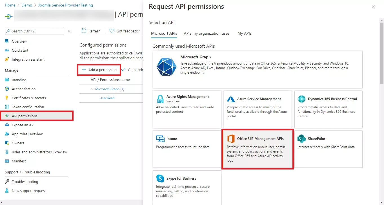
Task: Click the Azure Service Management triangle logo
Action: (x=231, y=99)
